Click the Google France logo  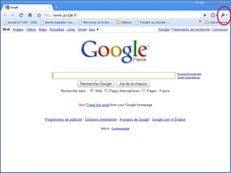click(x=115, y=51)
